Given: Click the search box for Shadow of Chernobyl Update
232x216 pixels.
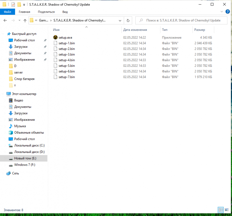Looking at the screenshot, I should (181, 20).
